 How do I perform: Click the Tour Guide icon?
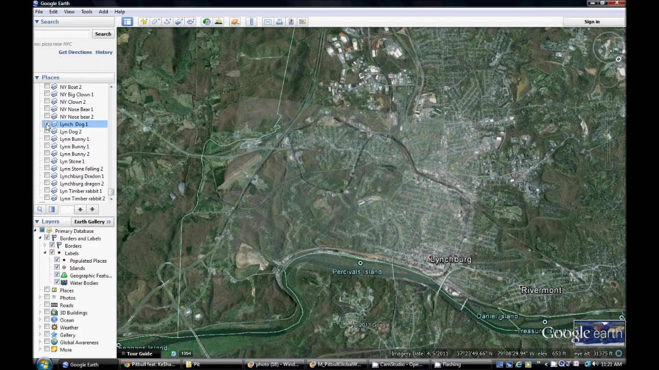[x=123, y=354]
